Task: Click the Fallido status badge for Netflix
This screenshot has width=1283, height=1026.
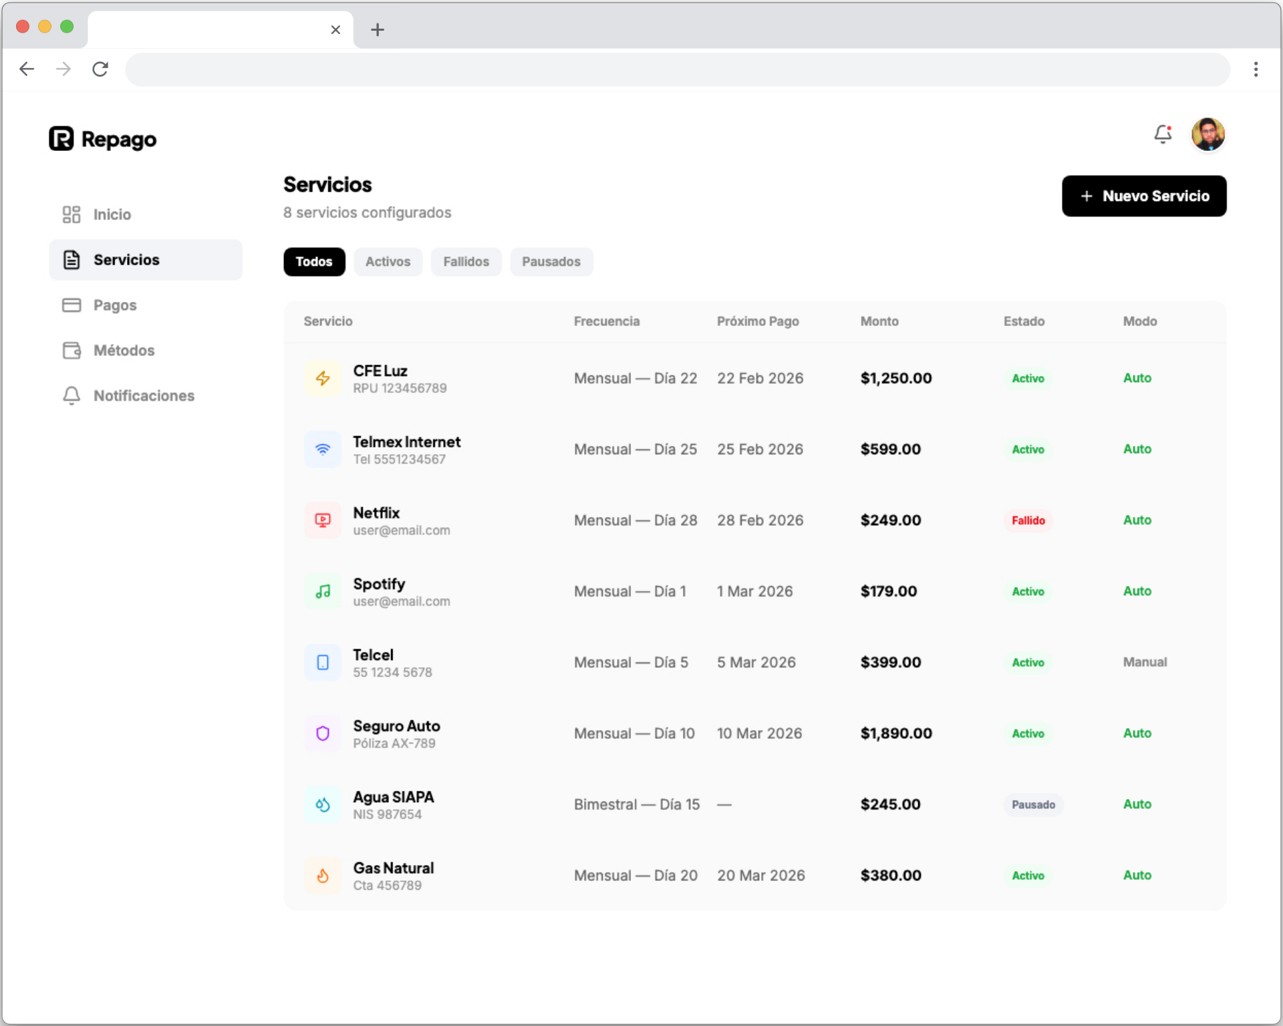Action: (1028, 520)
